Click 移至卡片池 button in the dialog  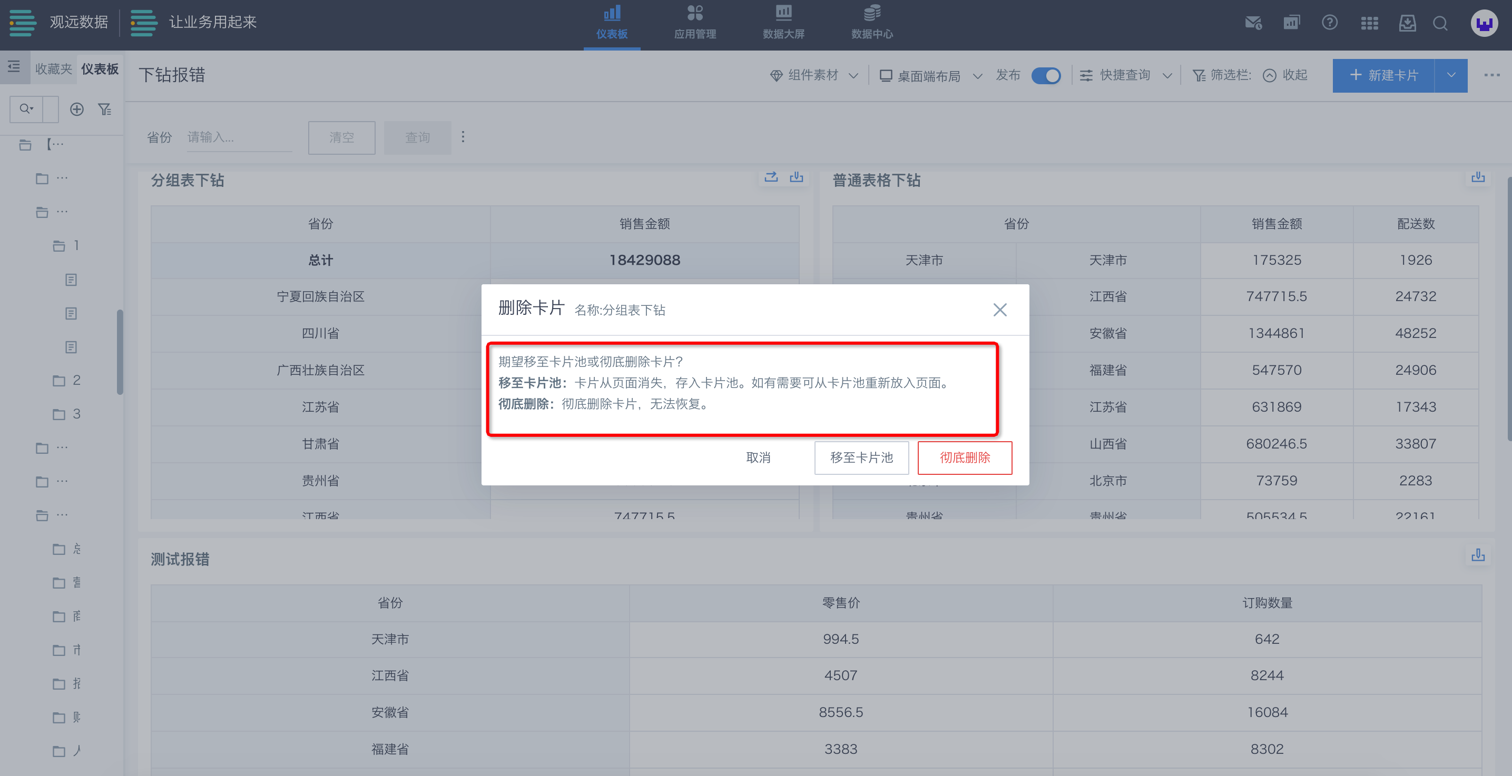(x=861, y=457)
